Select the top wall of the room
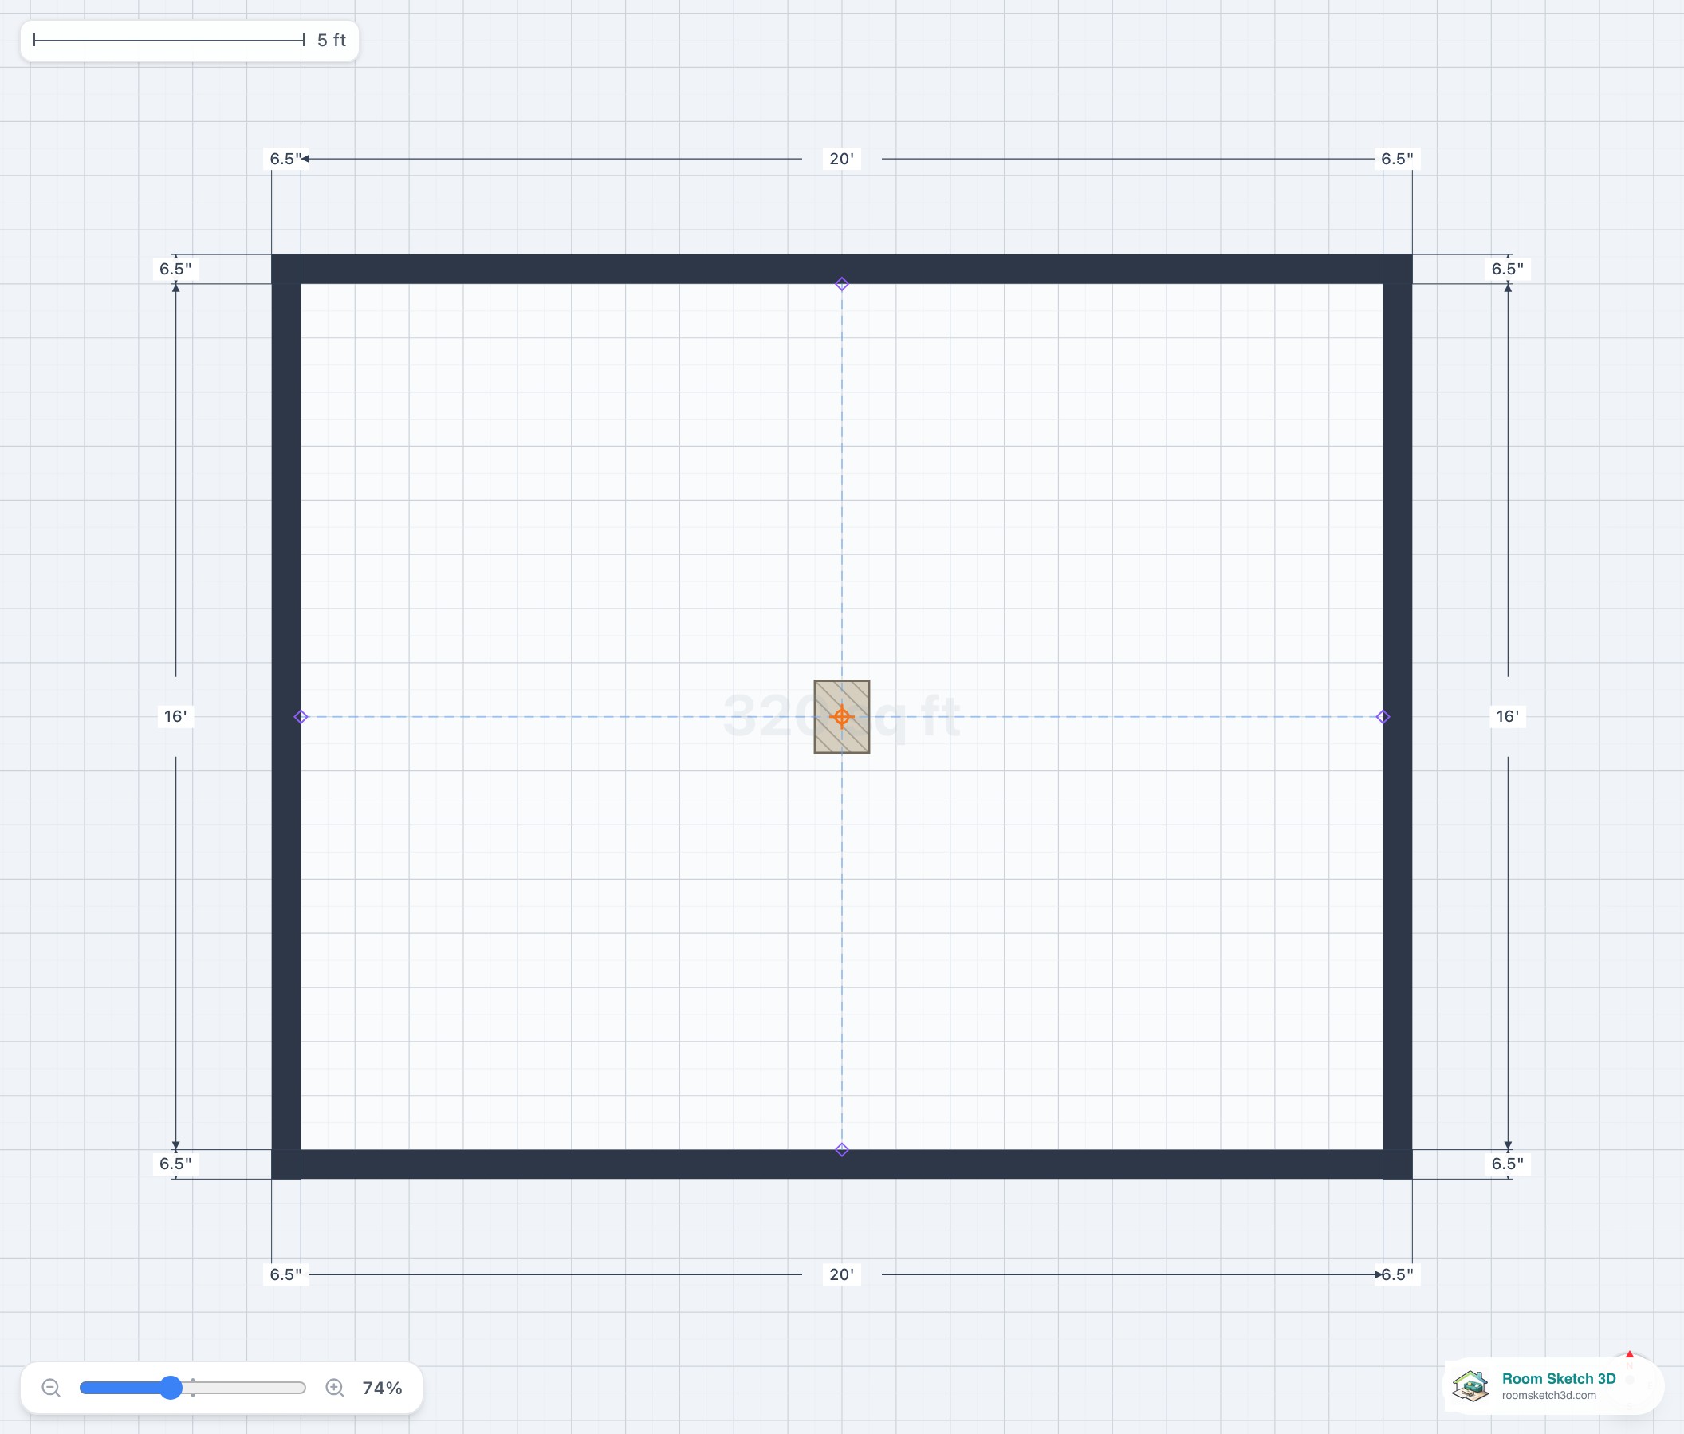 (x=842, y=269)
